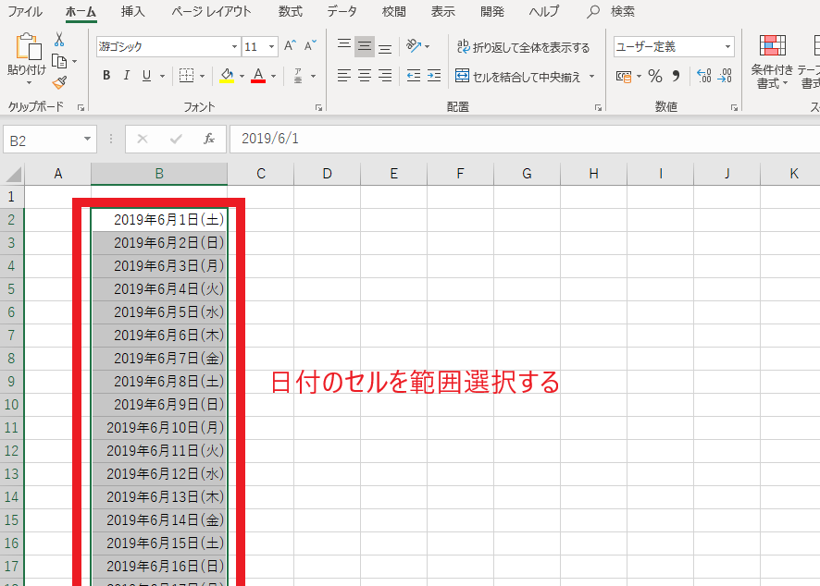Center cell text horizontally
This screenshot has width=820, height=586.
365,76
